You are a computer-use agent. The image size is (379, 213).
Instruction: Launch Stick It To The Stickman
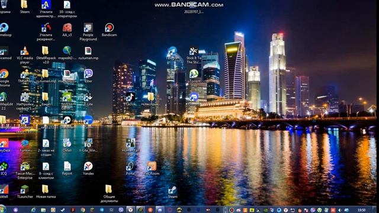pos(194,55)
